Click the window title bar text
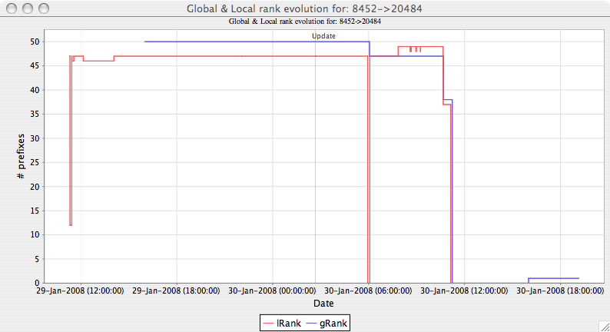The height and width of the screenshot is (332, 610). click(x=305, y=8)
